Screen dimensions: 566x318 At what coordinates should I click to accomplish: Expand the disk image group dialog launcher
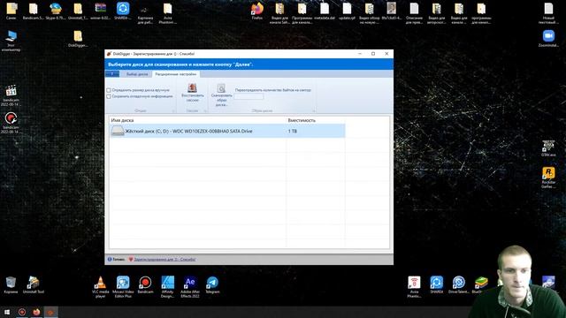click(x=314, y=111)
